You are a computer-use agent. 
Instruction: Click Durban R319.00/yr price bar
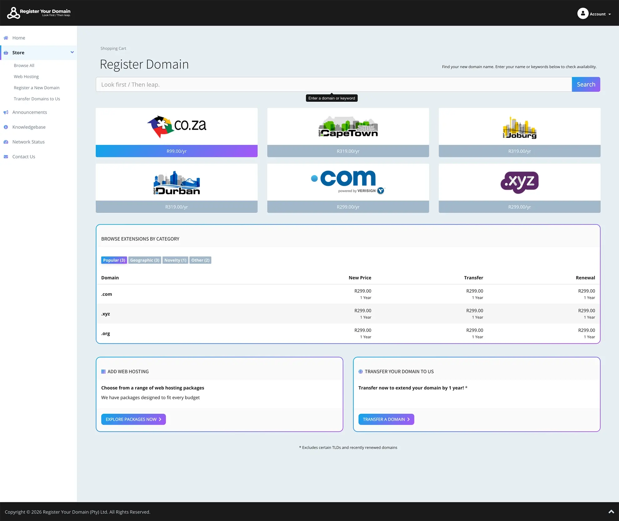[x=177, y=207]
